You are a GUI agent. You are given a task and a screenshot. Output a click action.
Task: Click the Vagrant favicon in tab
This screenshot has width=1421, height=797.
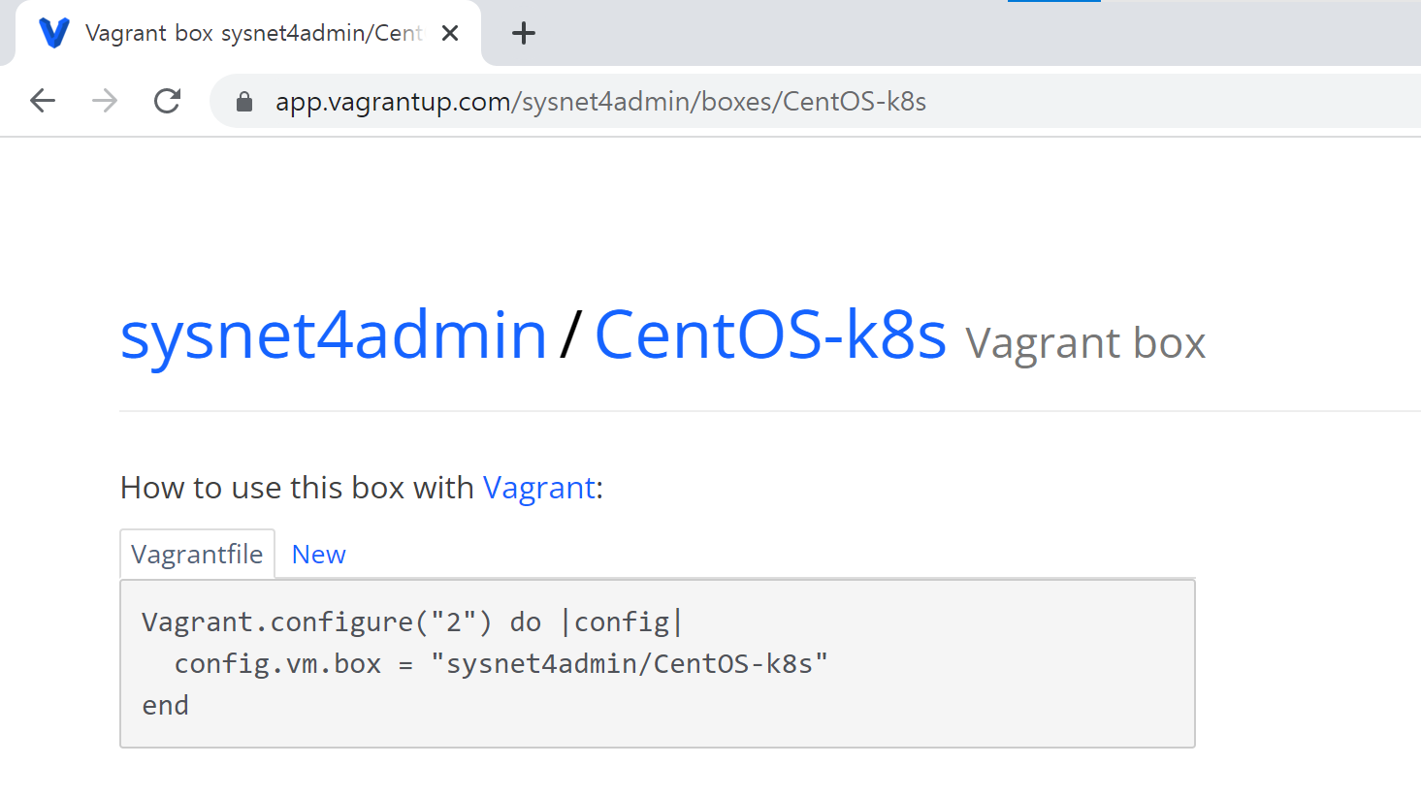click(x=54, y=33)
